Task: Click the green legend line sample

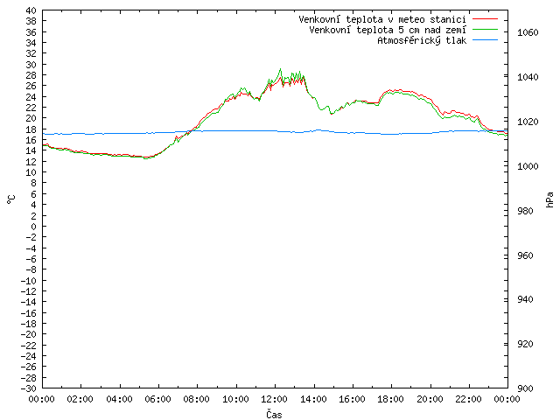Action: 485,29
